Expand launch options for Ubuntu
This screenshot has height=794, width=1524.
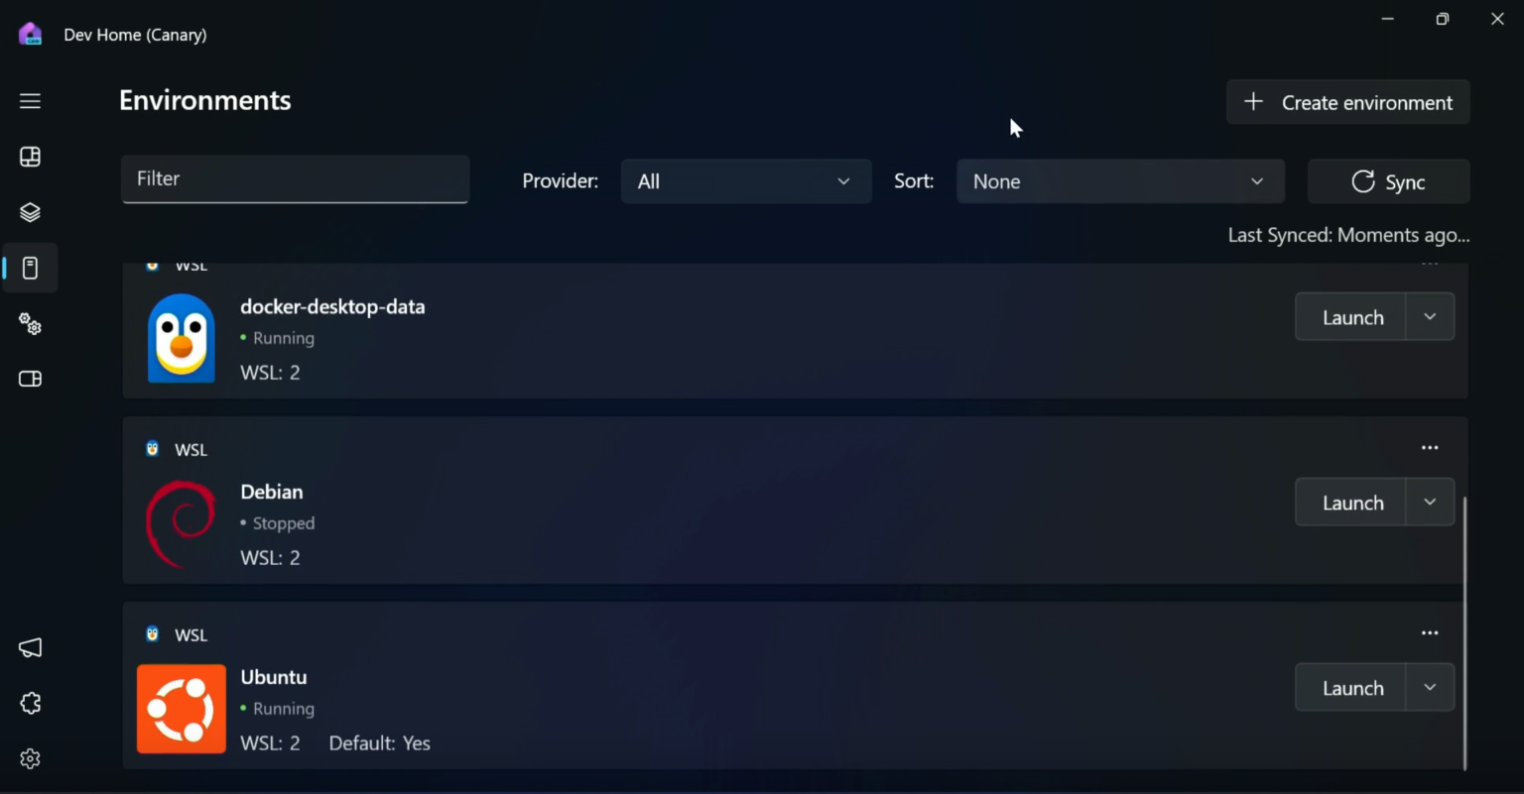click(x=1430, y=687)
